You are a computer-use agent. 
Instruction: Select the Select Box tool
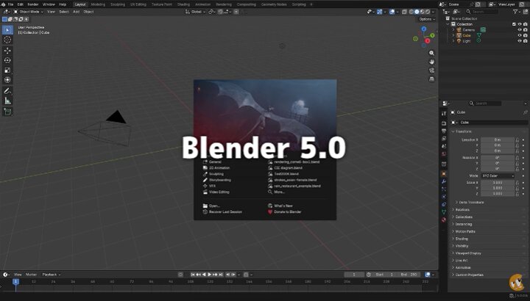7,30
